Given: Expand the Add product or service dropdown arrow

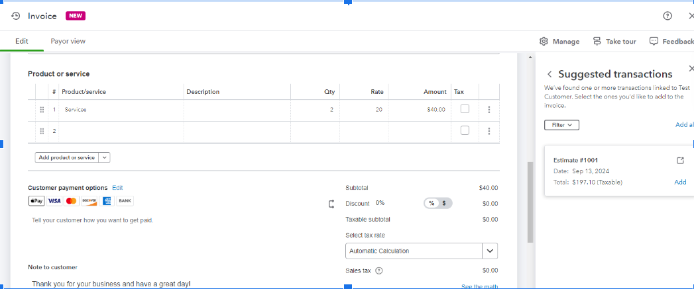Looking at the screenshot, I should click(104, 157).
